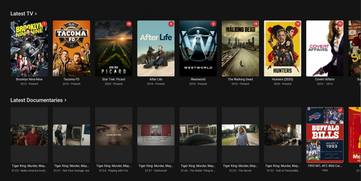This screenshot has height=181, width=361.
Task: Open the Brooklyn Nine-Nine poster
Action: (29, 48)
